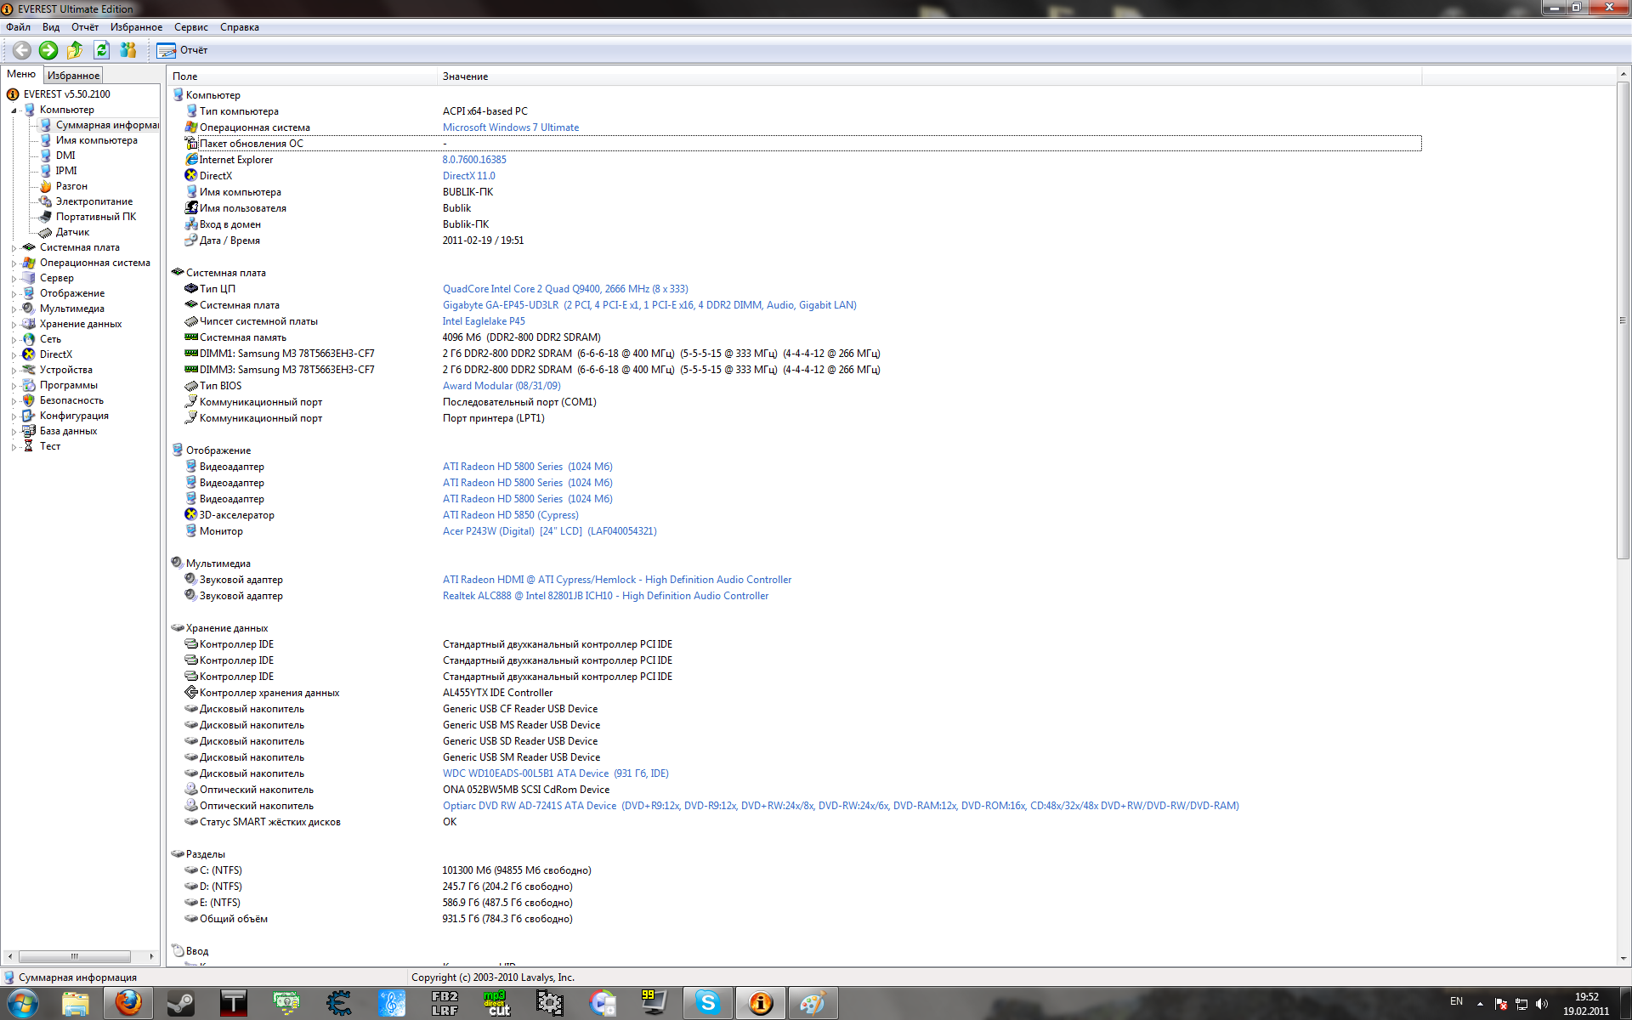
Task: Expand the Системная плата tree node
Action: click(14, 248)
